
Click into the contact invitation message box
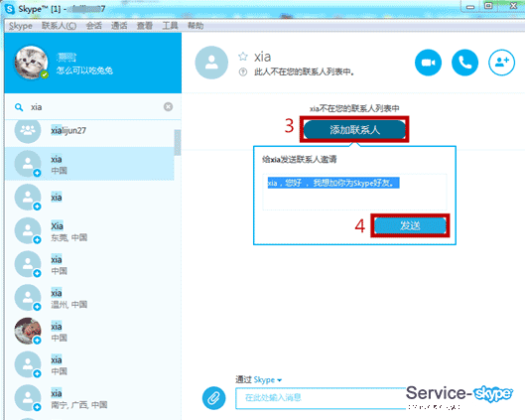click(354, 192)
